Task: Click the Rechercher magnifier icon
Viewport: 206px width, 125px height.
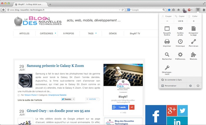Action: tap(167, 55)
